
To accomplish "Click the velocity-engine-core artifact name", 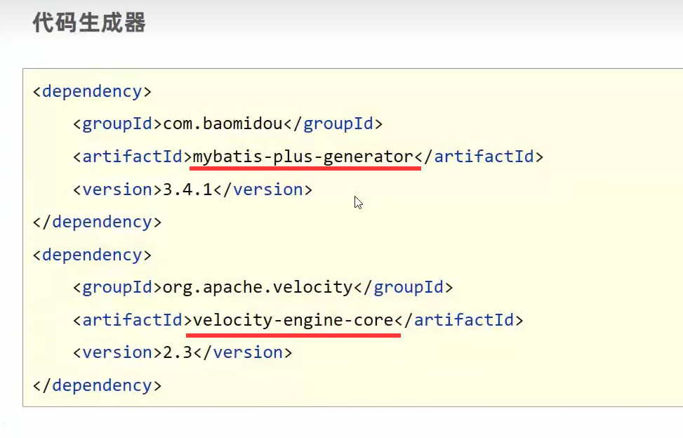I will click(293, 320).
